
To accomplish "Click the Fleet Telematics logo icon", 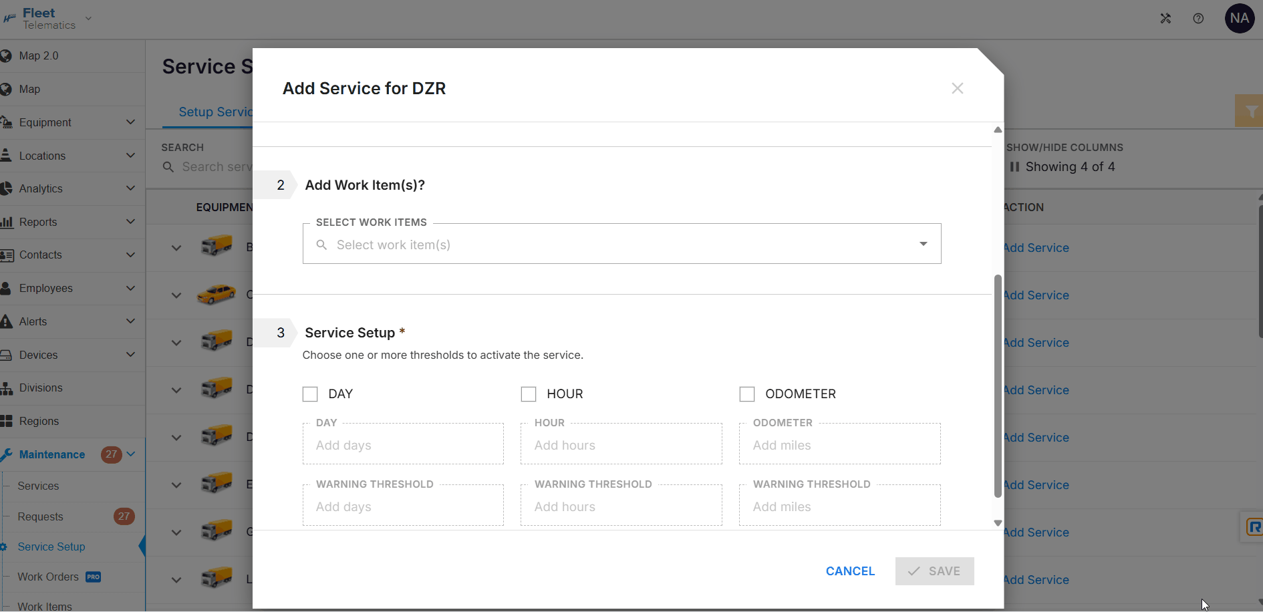I will tap(9, 19).
